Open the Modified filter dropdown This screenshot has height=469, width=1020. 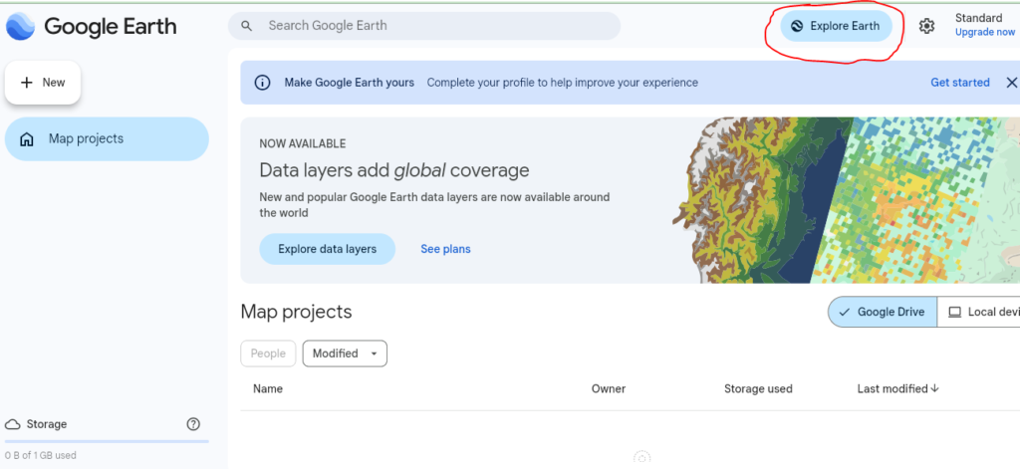(x=345, y=353)
